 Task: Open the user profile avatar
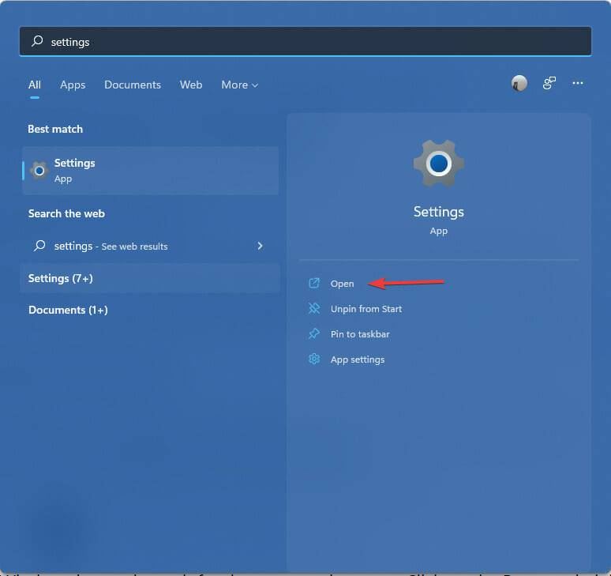519,83
